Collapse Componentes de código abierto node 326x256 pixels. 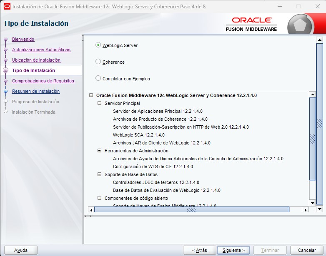tap(99, 198)
